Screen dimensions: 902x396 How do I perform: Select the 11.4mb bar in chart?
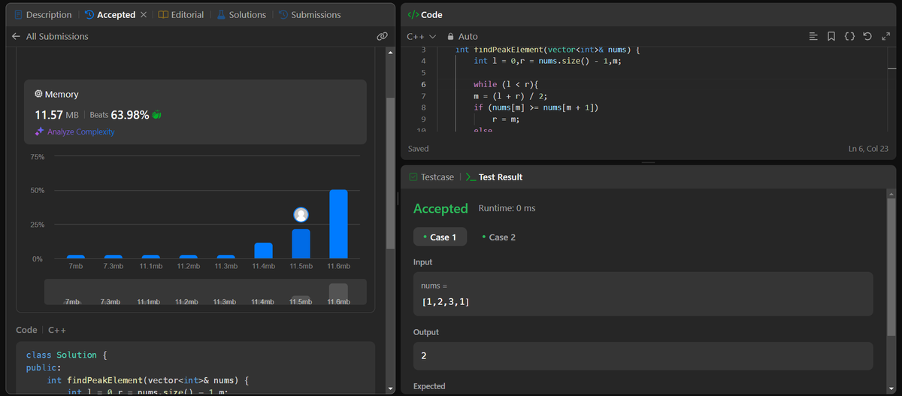click(x=264, y=251)
